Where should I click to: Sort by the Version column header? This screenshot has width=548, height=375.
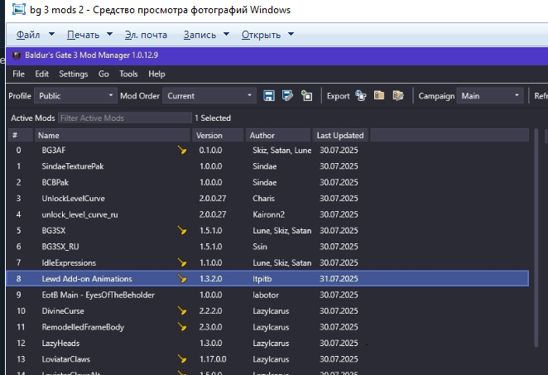(x=218, y=135)
